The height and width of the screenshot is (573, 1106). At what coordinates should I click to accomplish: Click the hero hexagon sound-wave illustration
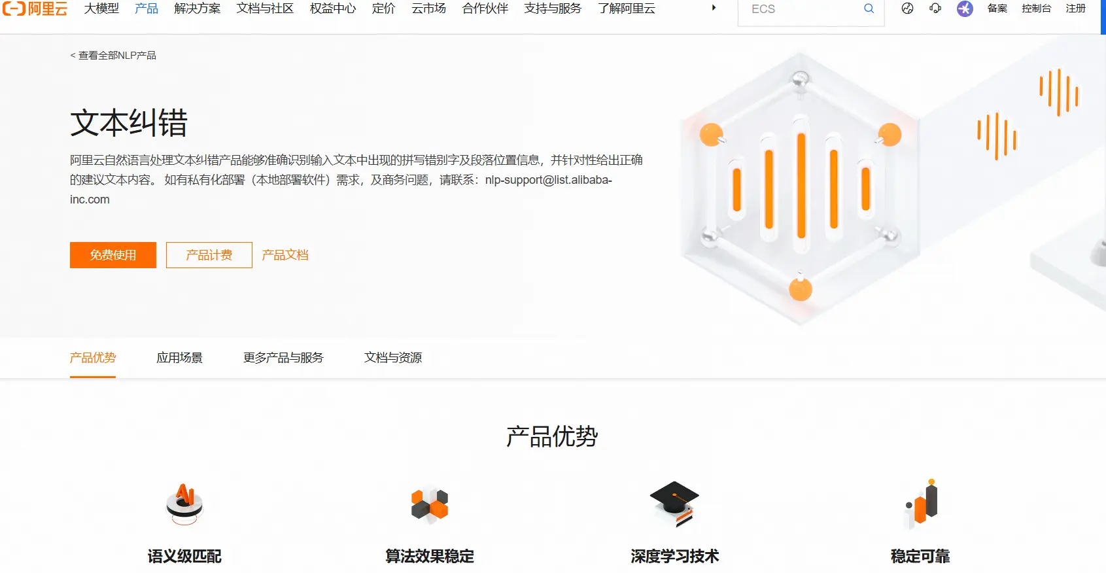(x=801, y=188)
